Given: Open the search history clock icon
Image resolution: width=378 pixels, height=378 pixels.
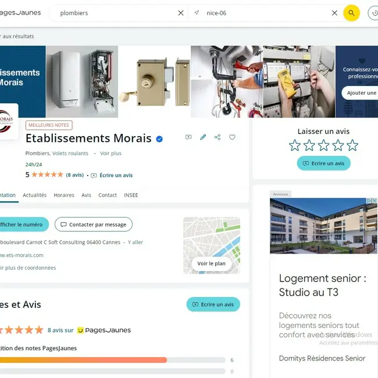Looking at the screenshot, I should tap(373, 13).
